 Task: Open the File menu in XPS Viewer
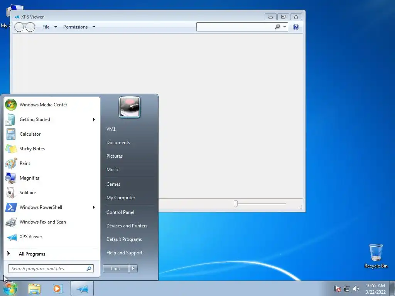(x=46, y=27)
